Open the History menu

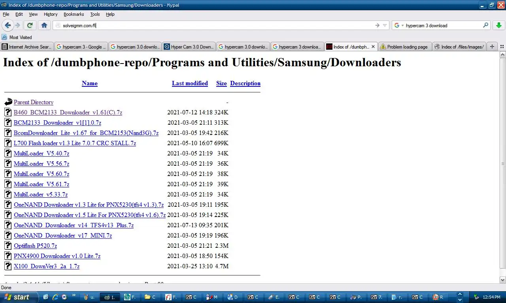[51, 14]
